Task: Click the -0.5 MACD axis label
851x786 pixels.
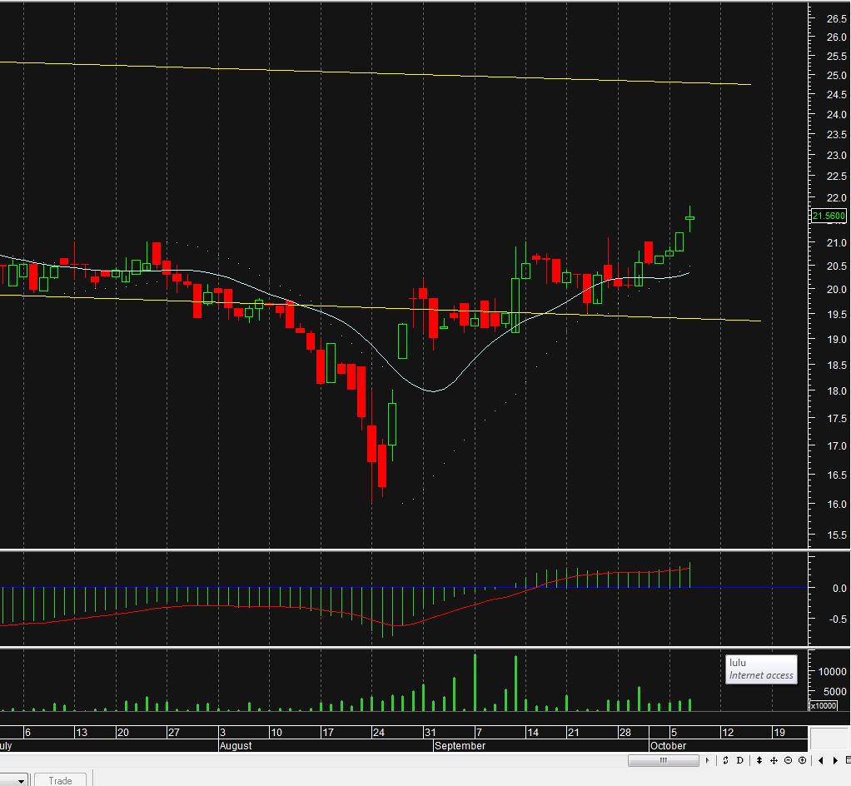Action: coord(838,619)
